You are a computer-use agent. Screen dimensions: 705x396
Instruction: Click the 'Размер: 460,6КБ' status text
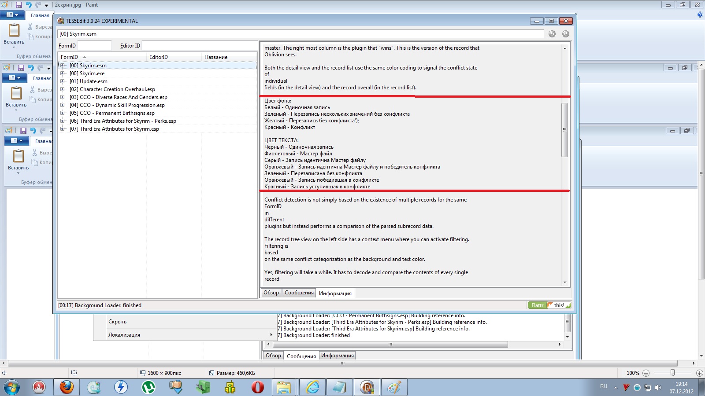236,373
